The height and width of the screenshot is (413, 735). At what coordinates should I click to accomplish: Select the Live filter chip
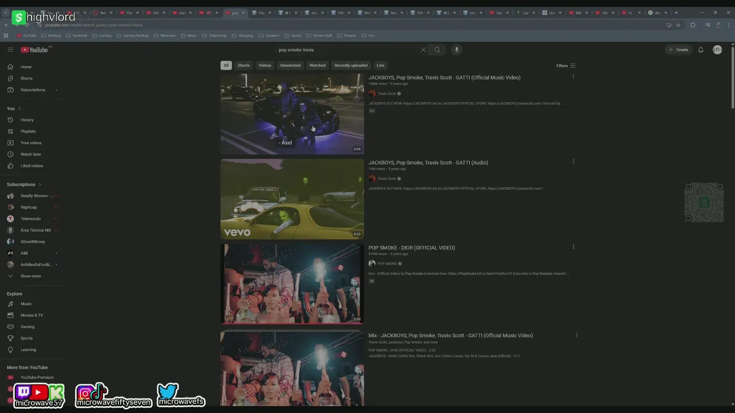click(380, 65)
